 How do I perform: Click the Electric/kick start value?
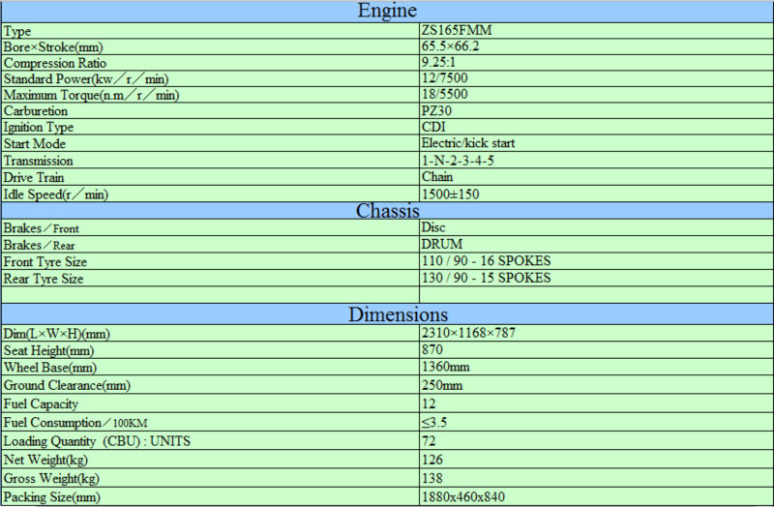pyautogui.click(x=468, y=142)
